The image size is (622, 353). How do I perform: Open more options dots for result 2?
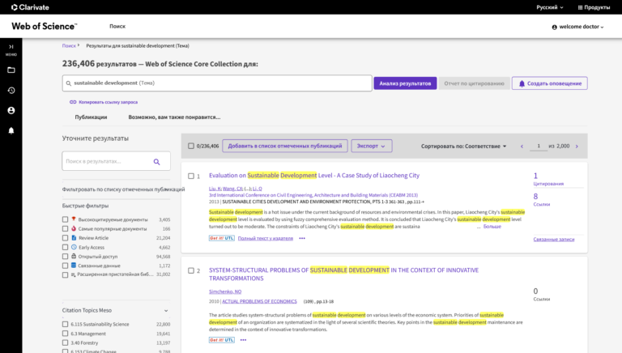tap(243, 340)
